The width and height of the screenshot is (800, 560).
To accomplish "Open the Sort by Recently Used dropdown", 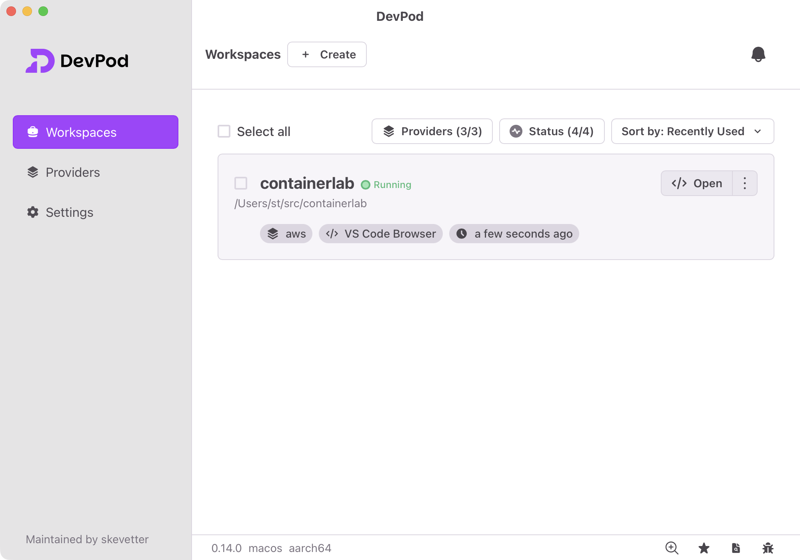I will tap(692, 131).
